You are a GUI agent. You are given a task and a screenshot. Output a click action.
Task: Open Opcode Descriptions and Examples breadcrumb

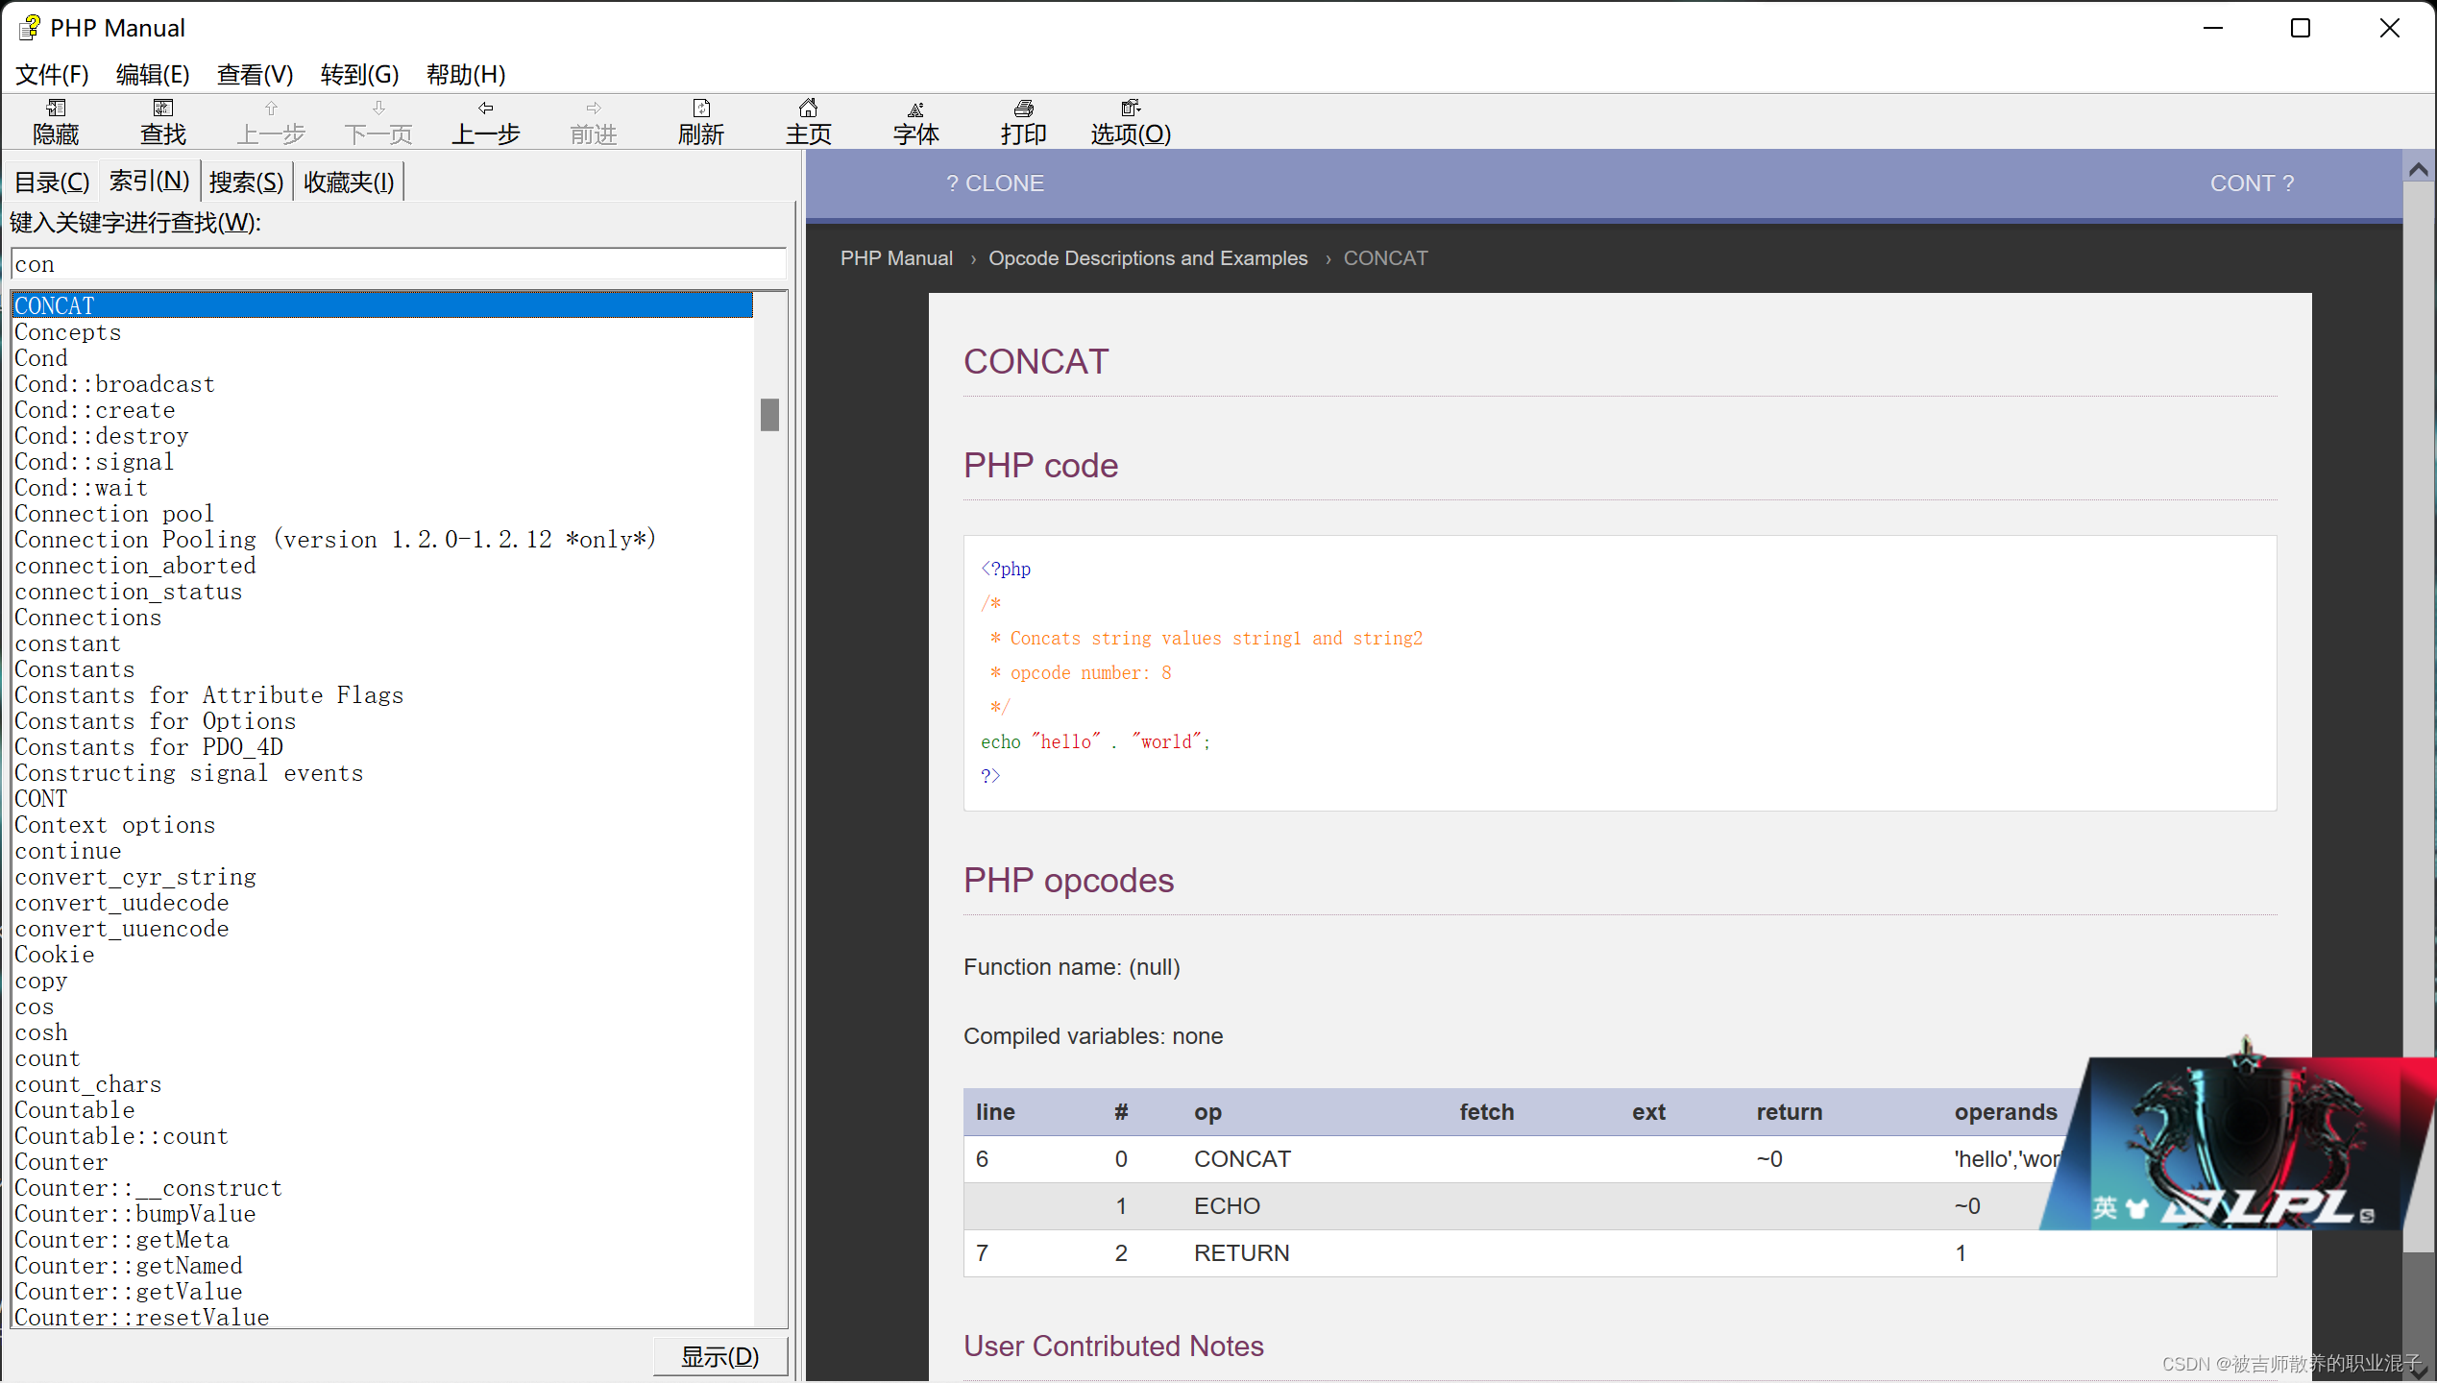click(x=1147, y=258)
